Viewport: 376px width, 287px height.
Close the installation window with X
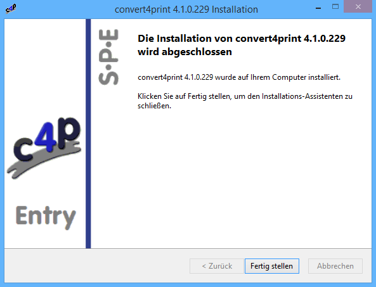358,7
